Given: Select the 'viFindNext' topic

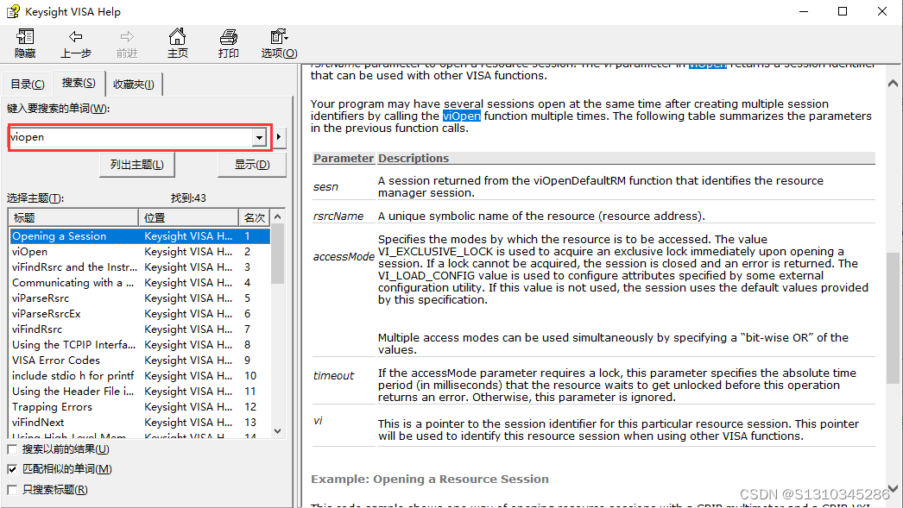Looking at the screenshot, I should pyautogui.click(x=140, y=423).
